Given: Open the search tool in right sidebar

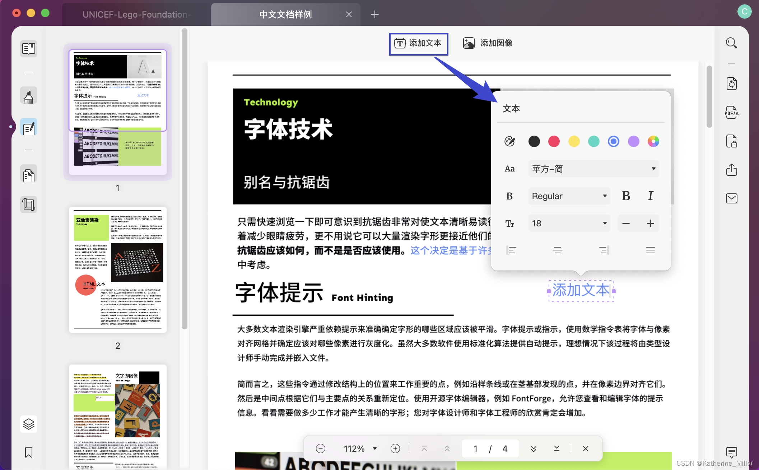Looking at the screenshot, I should click(x=731, y=43).
